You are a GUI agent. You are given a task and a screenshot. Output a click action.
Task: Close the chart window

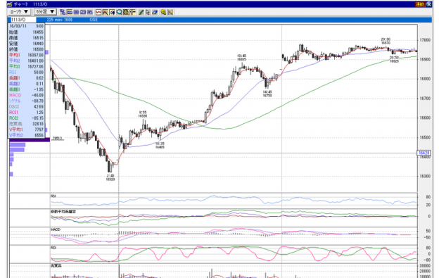click(x=429, y=4)
